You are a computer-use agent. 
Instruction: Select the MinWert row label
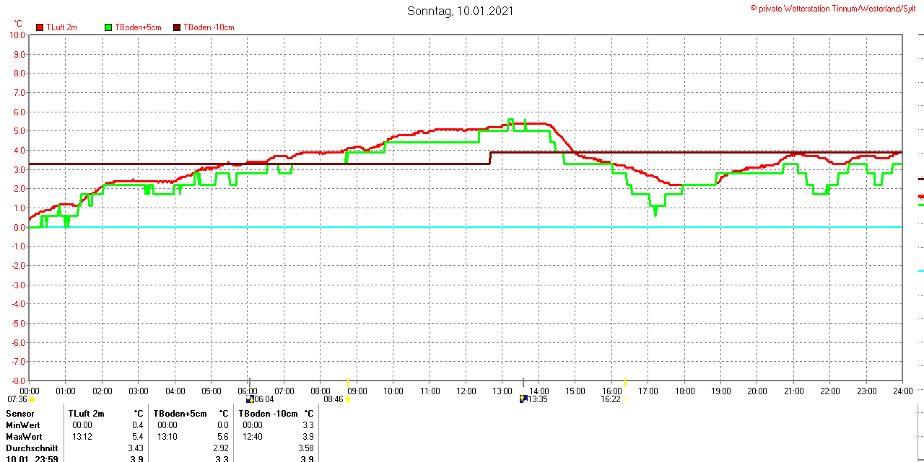pos(24,425)
